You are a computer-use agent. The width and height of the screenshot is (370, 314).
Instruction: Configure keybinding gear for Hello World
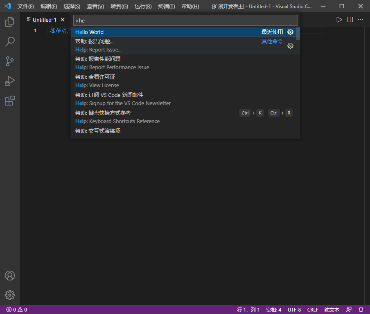tap(290, 32)
